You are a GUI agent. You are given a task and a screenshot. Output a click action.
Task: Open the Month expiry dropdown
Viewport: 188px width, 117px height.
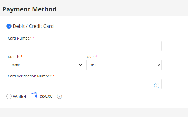point(45,65)
